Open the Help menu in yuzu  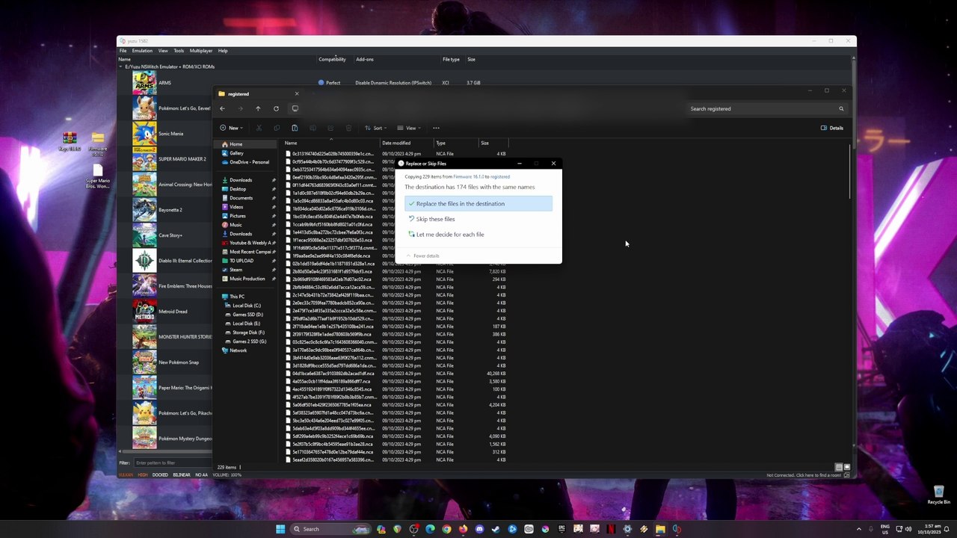point(223,51)
